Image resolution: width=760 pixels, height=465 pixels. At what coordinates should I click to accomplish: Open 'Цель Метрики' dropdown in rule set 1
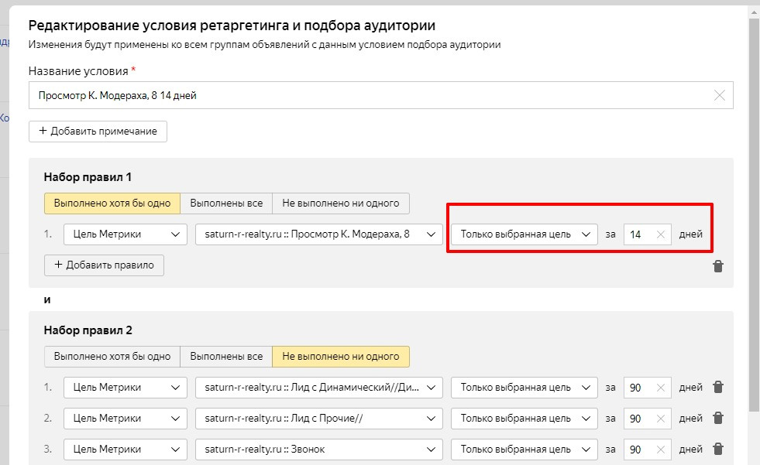(125, 234)
